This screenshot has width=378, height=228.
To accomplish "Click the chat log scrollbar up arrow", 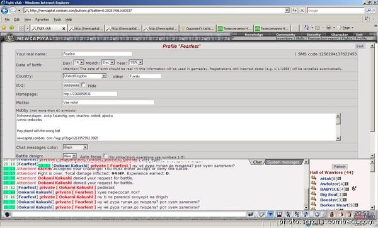I will point(306,162).
